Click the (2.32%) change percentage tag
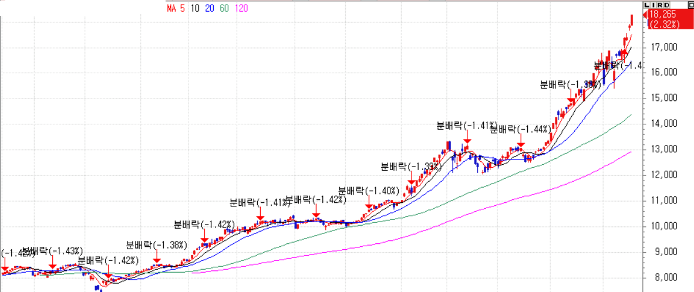This screenshot has width=694, height=292. click(664, 24)
